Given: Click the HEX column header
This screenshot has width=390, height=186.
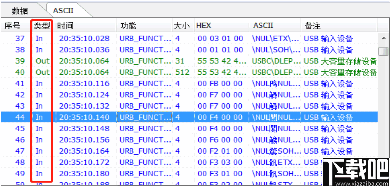Looking at the screenshot, I should coord(221,26).
